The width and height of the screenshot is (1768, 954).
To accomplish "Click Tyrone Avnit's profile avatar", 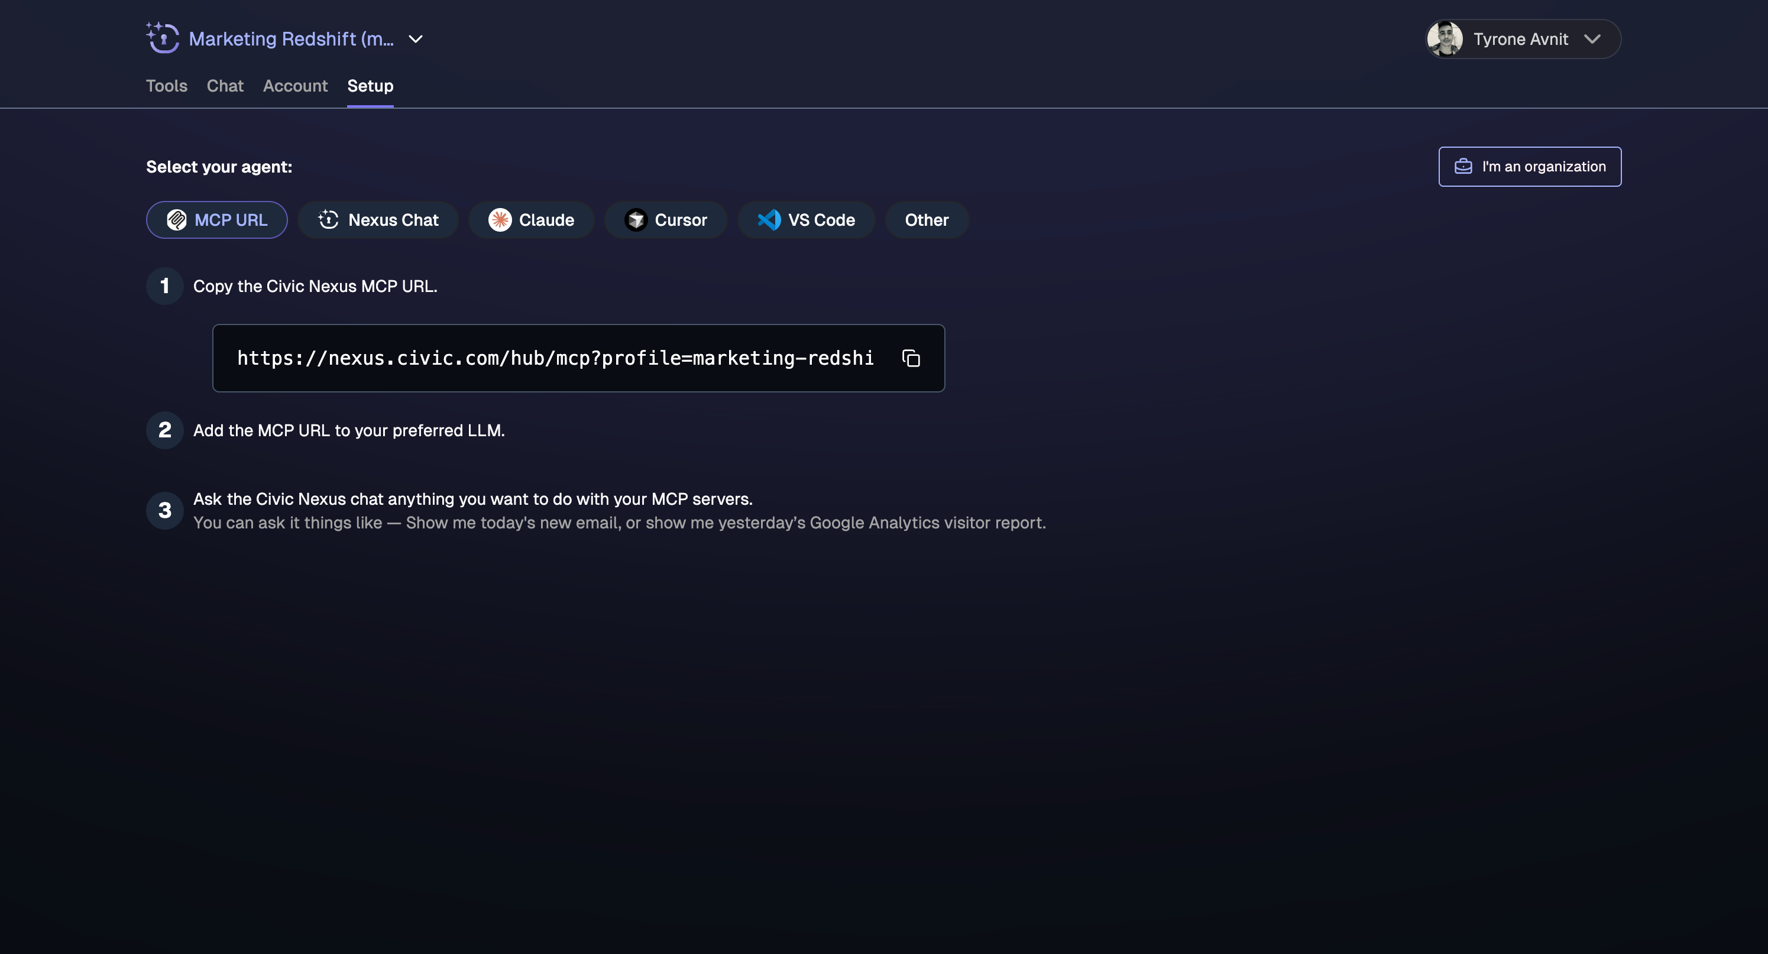I will (x=1446, y=39).
